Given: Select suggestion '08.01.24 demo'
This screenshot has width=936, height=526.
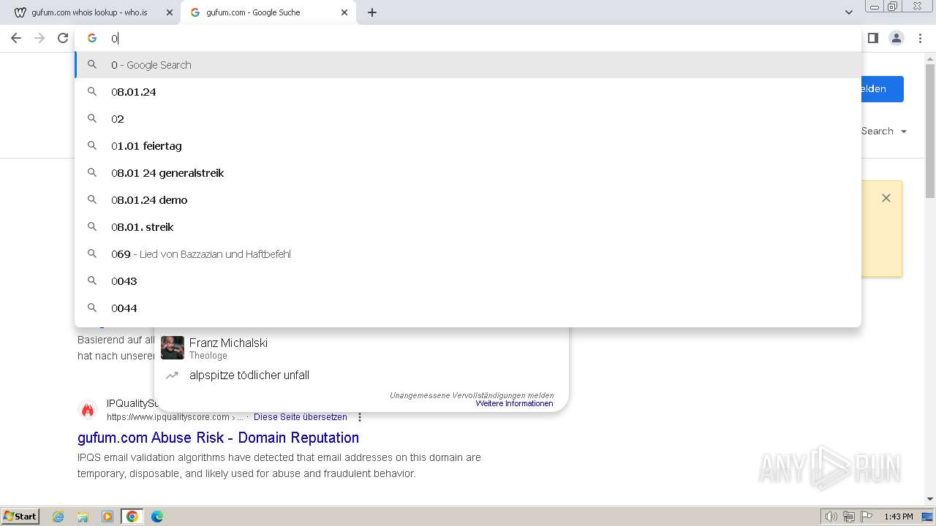Looking at the screenshot, I should pos(468,200).
